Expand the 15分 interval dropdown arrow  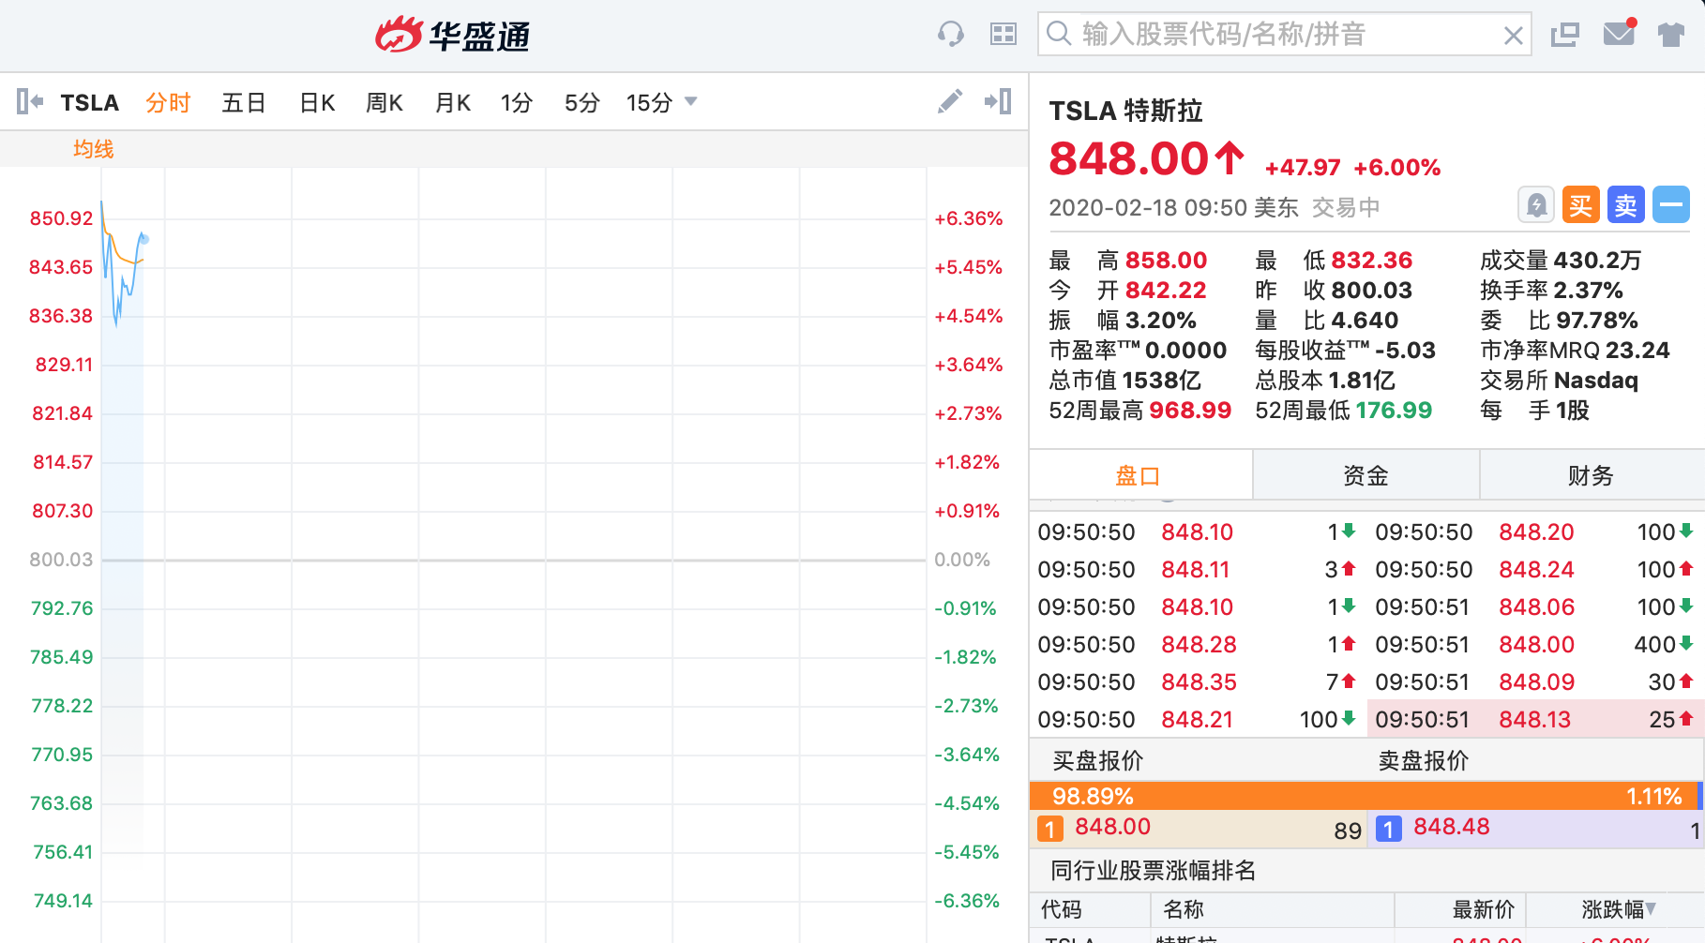coord(691,101)
